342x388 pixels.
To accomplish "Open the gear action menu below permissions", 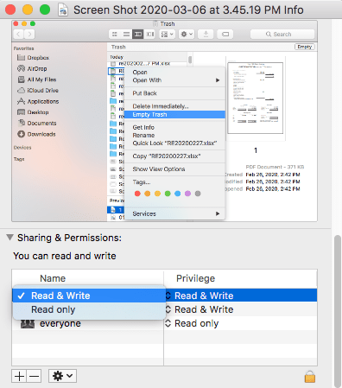I will coord(62,376).
